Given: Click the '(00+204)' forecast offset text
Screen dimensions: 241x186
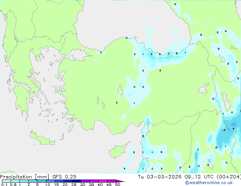Looking at the screenshot, I should (229, 177).
